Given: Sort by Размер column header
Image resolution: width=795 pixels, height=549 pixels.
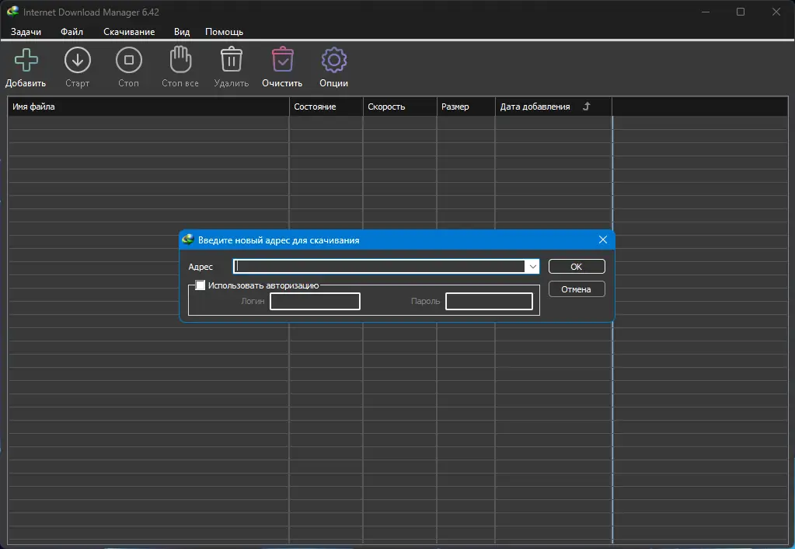Looking at the screenshot, I should point(466,107).
